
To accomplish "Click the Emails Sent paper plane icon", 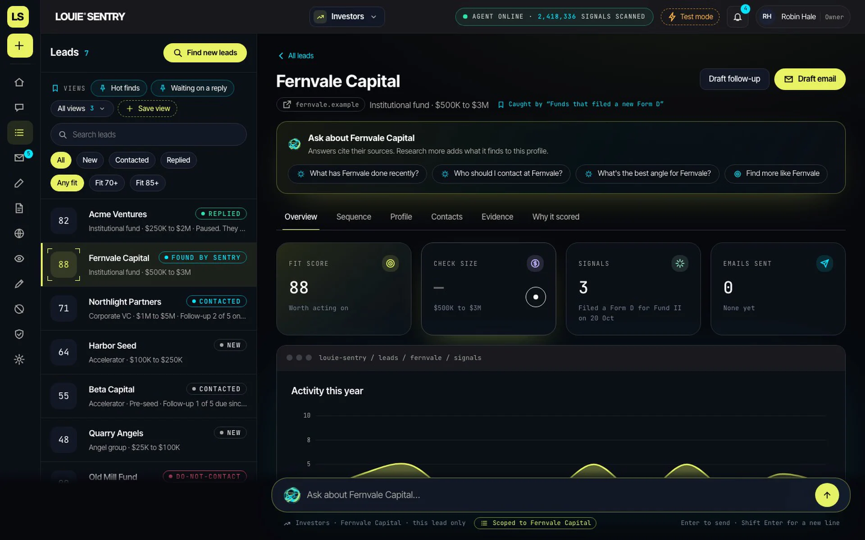I will coord(824,264).
